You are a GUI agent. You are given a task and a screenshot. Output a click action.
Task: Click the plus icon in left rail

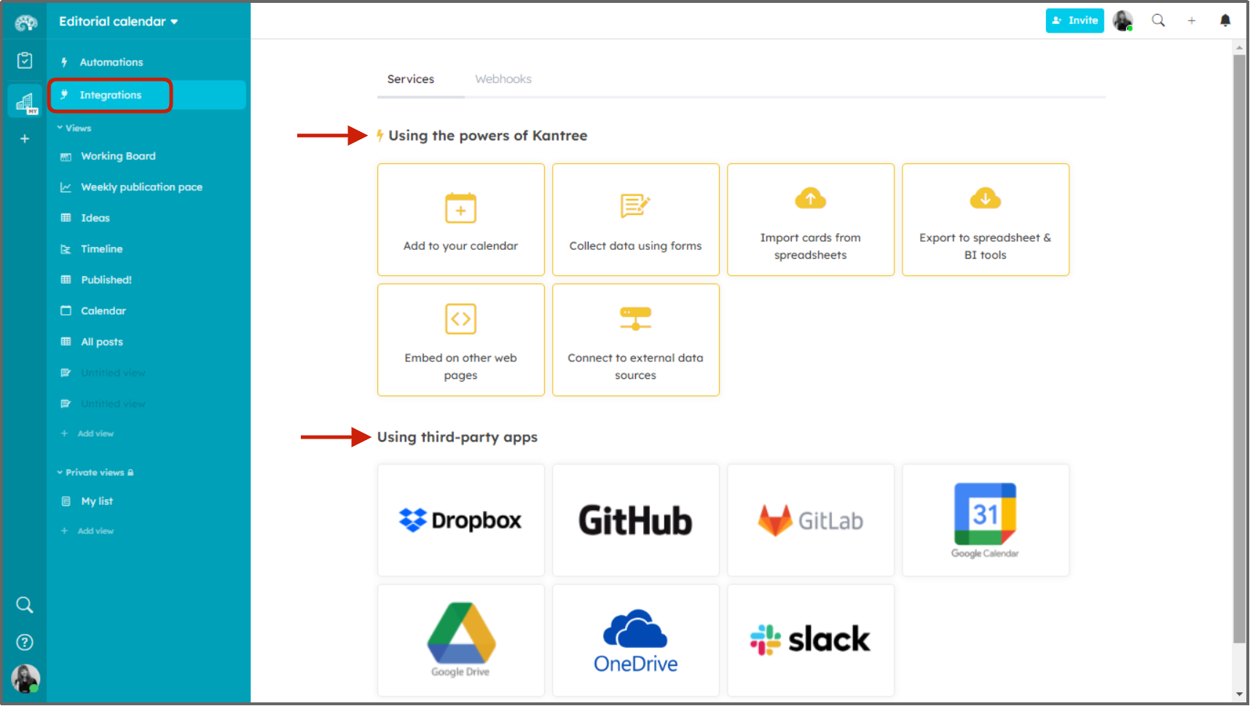click(25, 138)
